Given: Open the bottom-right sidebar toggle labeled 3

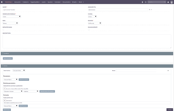Looking at the screenshot, I should coord(170,110).
